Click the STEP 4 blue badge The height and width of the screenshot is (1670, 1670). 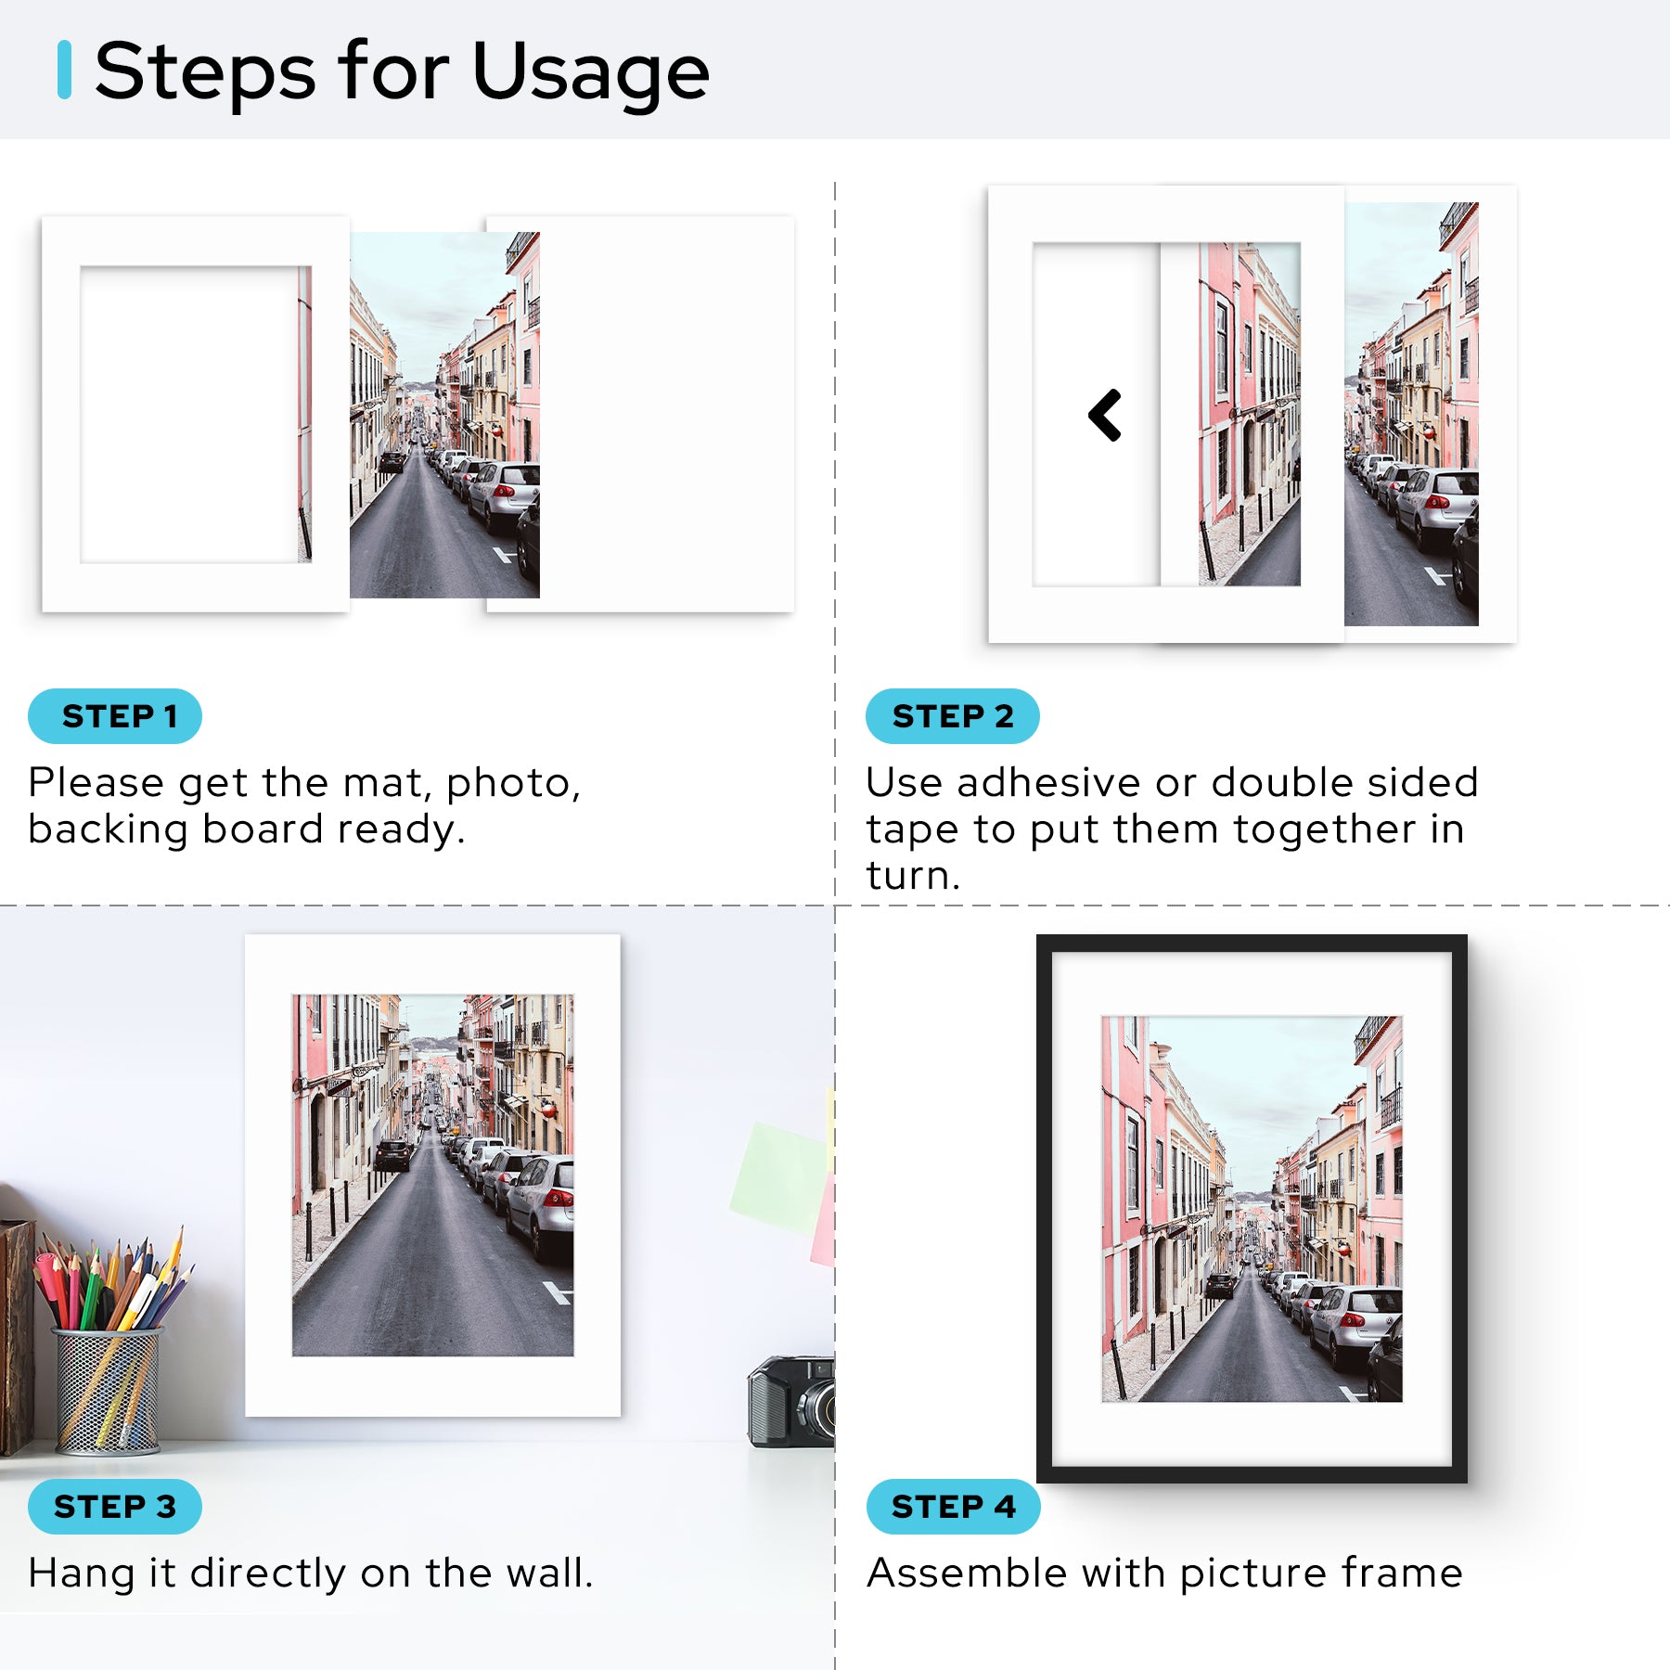coord(953,1507)
